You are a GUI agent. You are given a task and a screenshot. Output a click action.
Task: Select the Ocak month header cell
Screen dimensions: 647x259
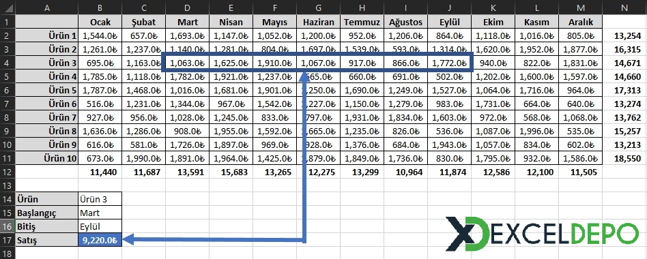(x=100, y=22)
